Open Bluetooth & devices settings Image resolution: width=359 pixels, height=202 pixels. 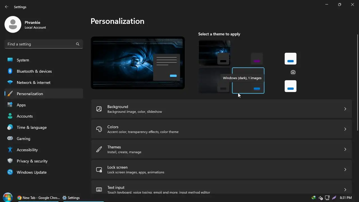pyautogui.click(x=44, y=71)
